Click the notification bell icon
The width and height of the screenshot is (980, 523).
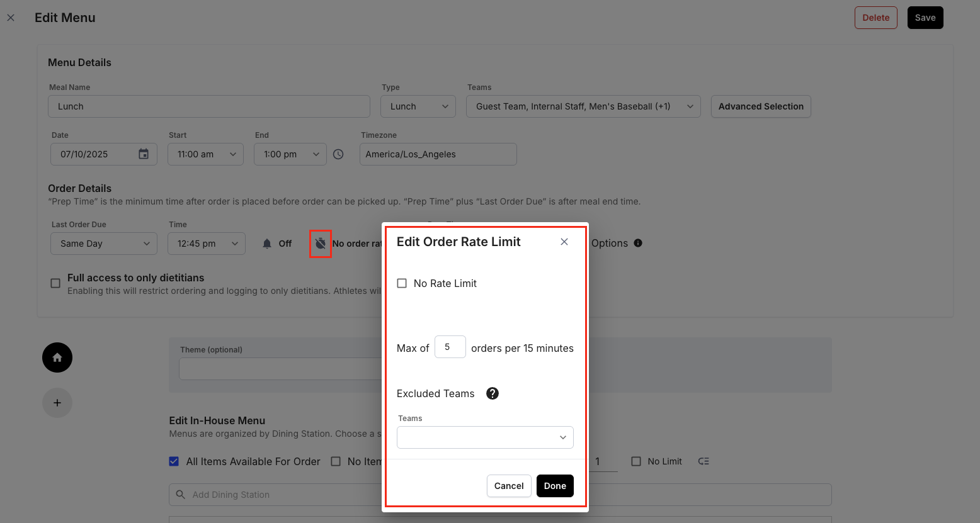[x=267, y=244]
